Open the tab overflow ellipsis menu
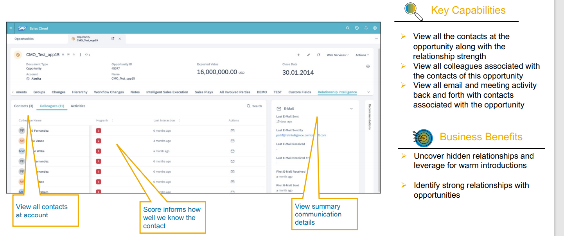This screenshot has height=236, width=564. click(376, 39)
